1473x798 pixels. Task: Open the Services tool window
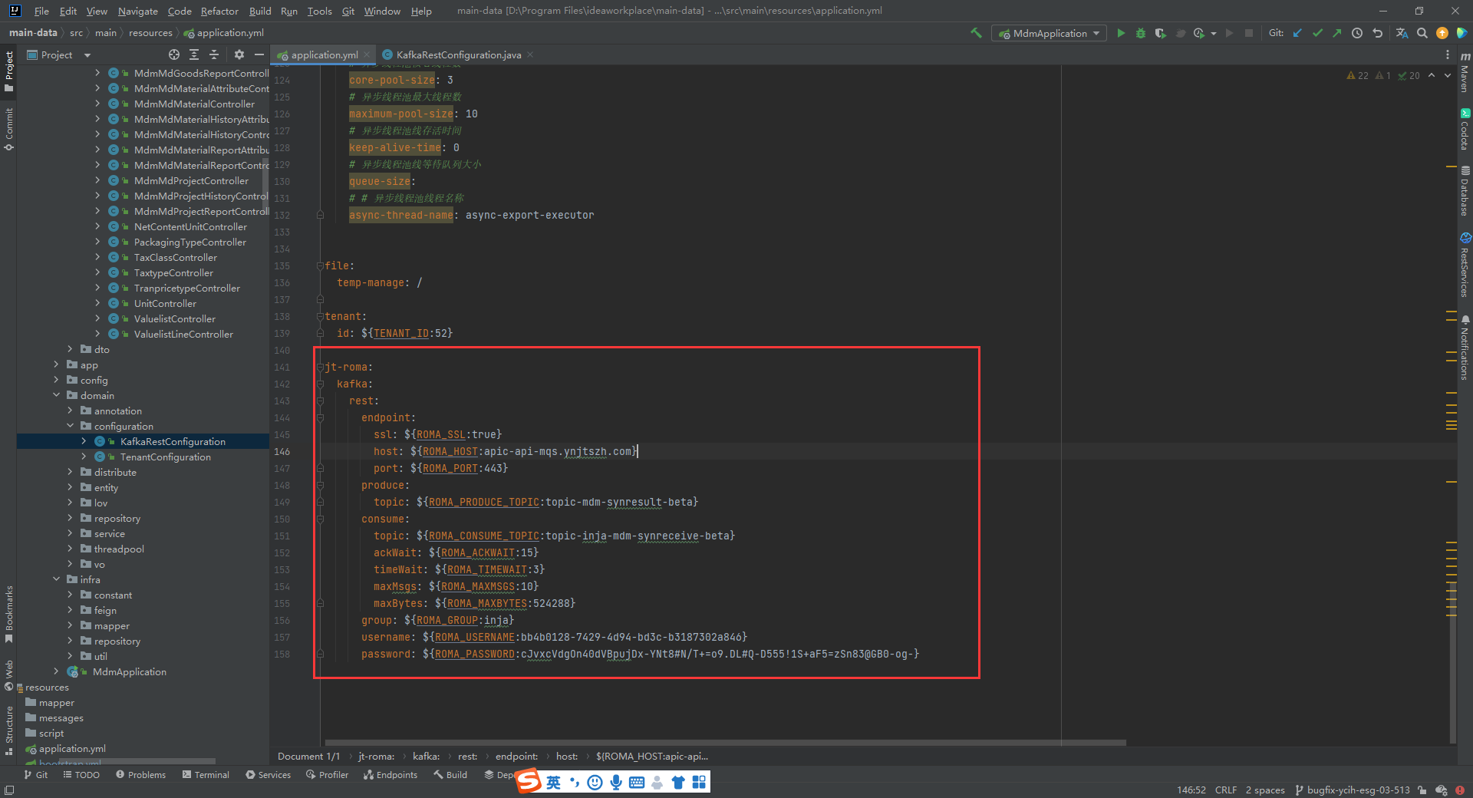268,775
